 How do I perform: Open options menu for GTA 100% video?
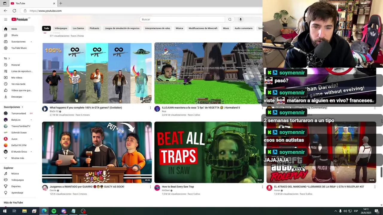coord(151,108)
